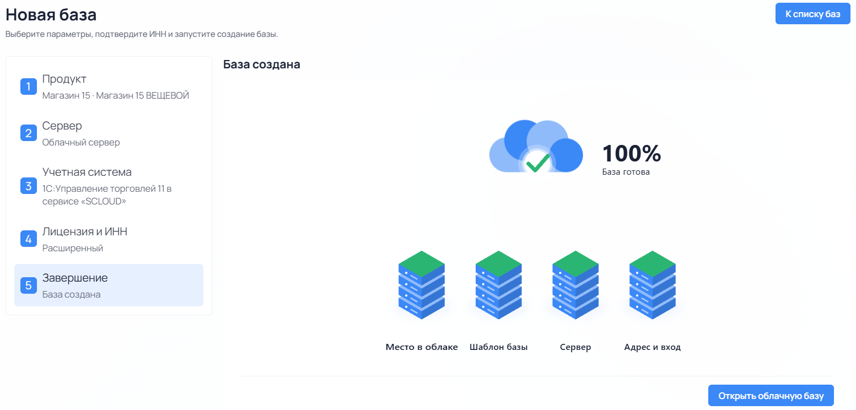
Task: Click the "Новая база" page title
Action: (51, 15)
